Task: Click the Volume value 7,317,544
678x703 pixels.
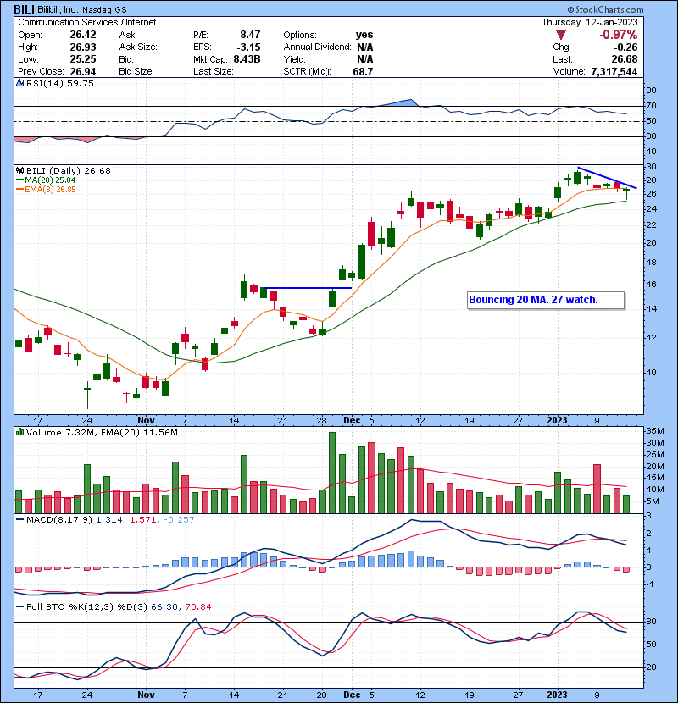Action: tap(614, 71)
